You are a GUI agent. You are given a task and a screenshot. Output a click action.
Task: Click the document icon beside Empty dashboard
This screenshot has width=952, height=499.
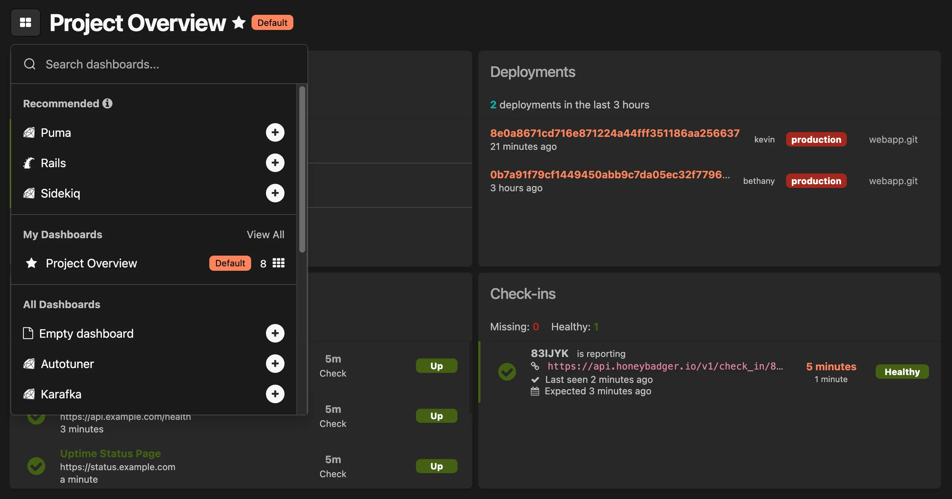pos(28,333)
